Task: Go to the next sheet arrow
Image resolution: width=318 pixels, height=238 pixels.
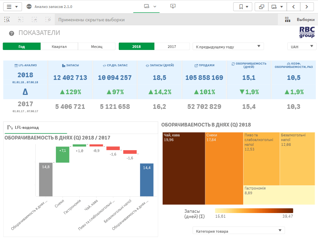Action: [x=307, y=7]
